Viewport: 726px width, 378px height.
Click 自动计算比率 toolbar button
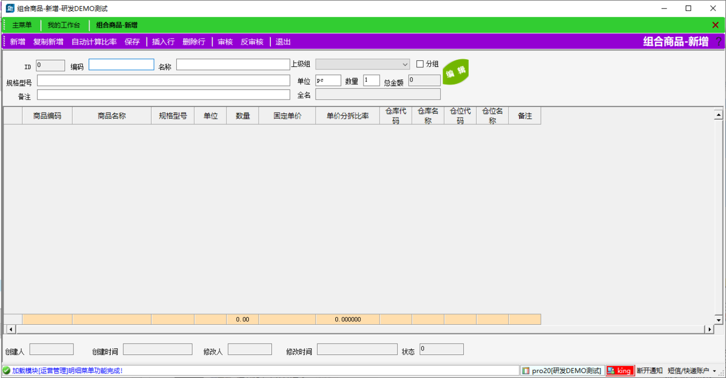point(94,42)
